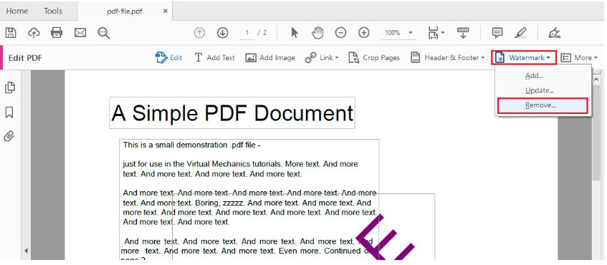
Task: Click the current page number field
Action: [x=247, y=33]
